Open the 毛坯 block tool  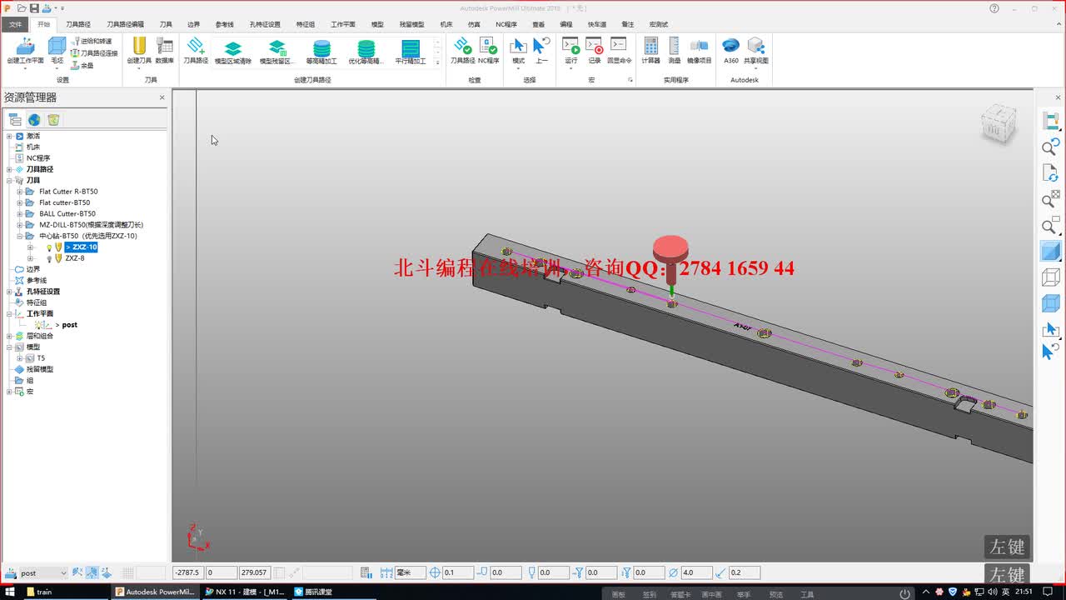point(57,50)
